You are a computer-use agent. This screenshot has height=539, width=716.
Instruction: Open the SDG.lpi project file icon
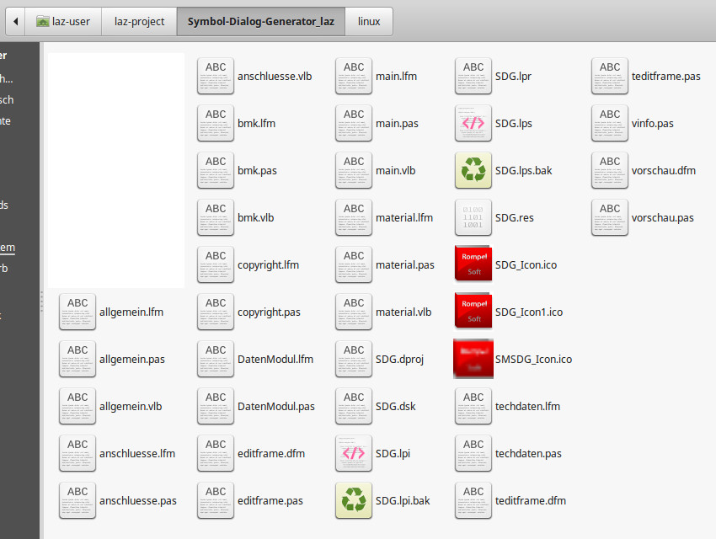pyautogui.click(x=354, y=453)
